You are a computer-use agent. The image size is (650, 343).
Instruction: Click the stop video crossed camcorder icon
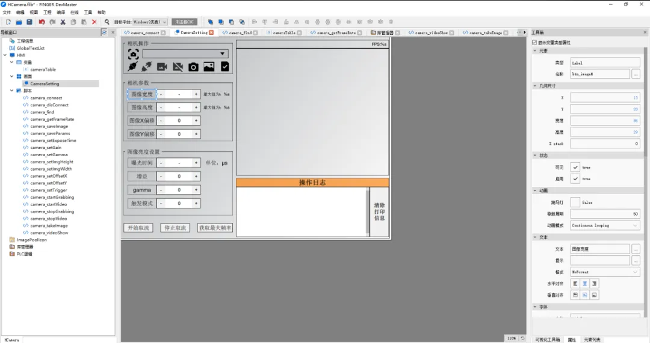coord(178,67)
